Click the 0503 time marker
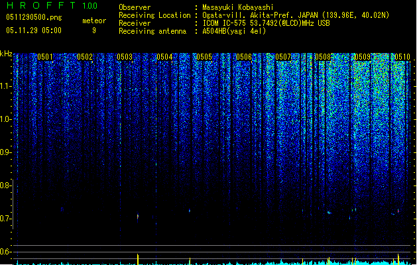The height and width of the screenshot is (265, 417). click(125, 57)
